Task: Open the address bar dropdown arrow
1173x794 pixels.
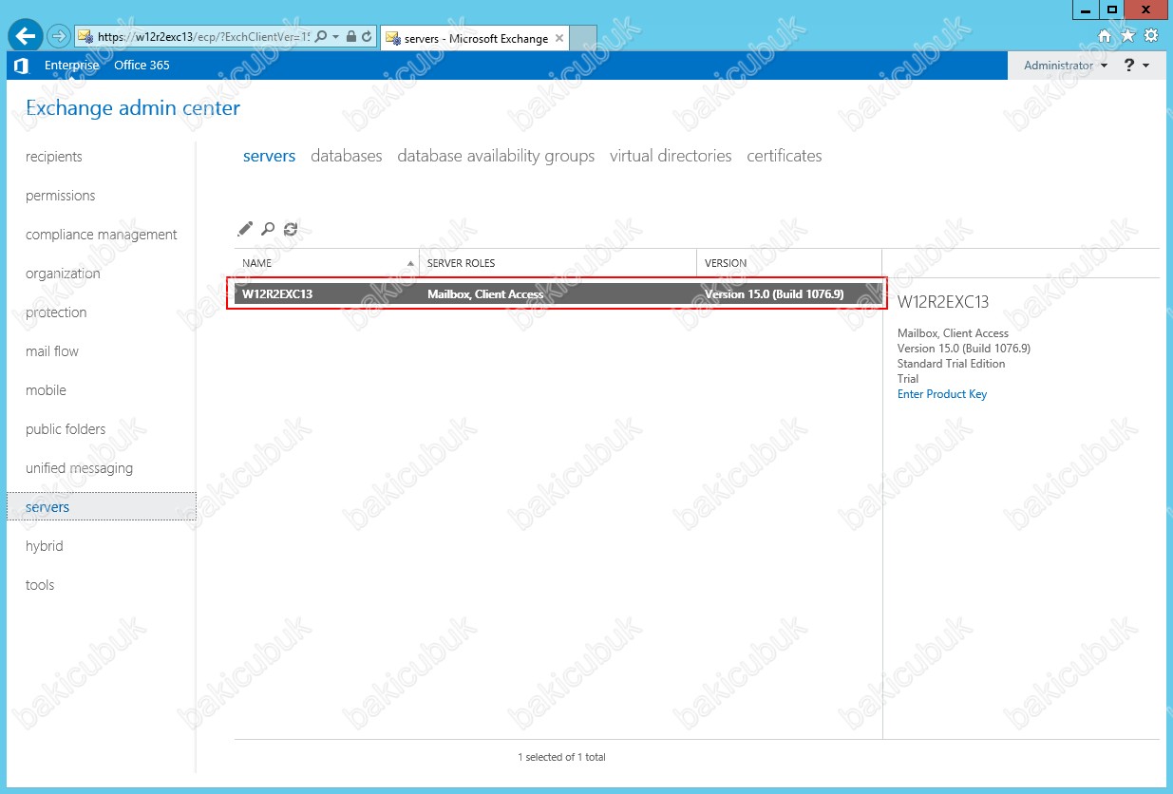Action: [335, 37]
